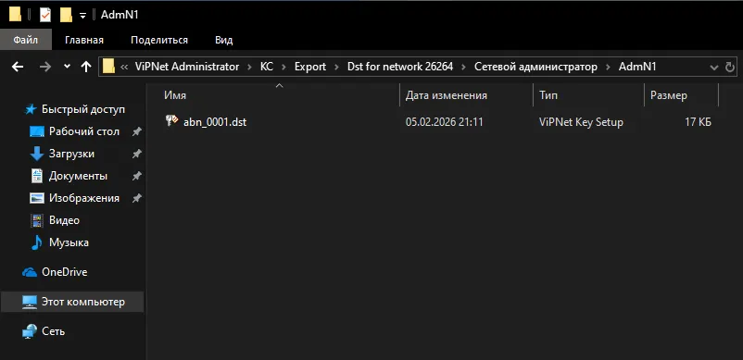This screenshot has height=360, width=743.
Task: Click the Рабочий стол desktop icon
Action: [x=37, y=131]
